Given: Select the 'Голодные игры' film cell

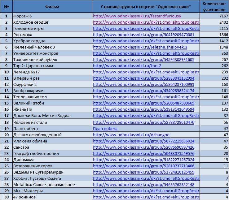Looking at the screenshot, I should [x=52, y=28].
